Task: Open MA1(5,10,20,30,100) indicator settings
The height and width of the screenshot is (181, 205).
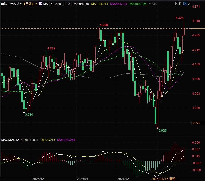Action: (x=57, y=4)
